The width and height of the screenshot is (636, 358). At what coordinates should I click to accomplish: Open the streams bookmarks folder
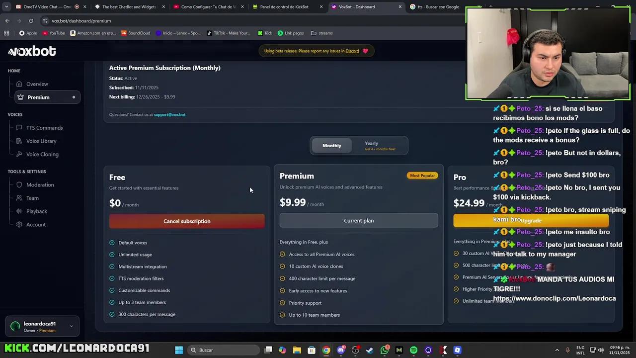pos(321,33)
